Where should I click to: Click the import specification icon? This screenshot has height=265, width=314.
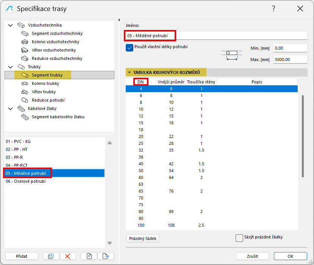tap(89, 256)
